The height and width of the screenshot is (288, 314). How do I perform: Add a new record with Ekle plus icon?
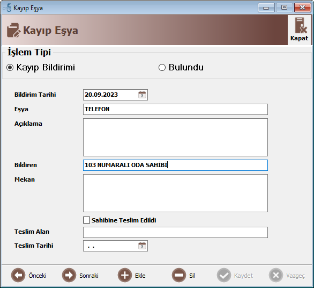[125, 275]
